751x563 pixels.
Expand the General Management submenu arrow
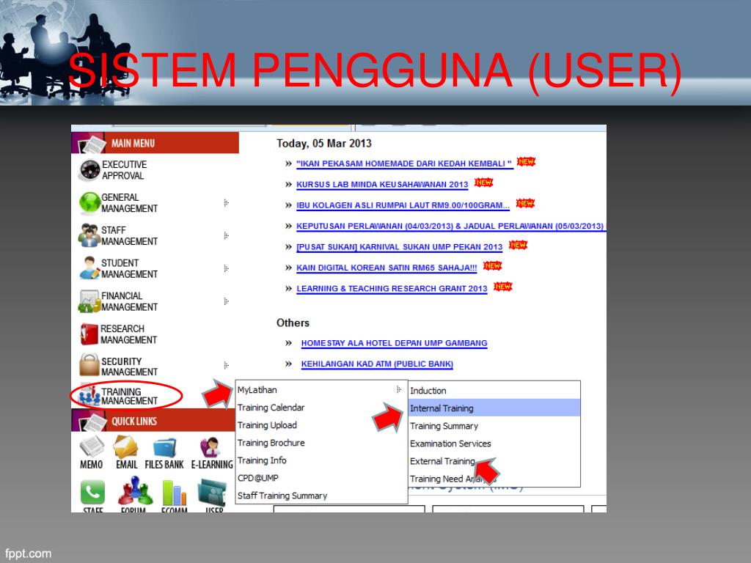click(226, 203)
